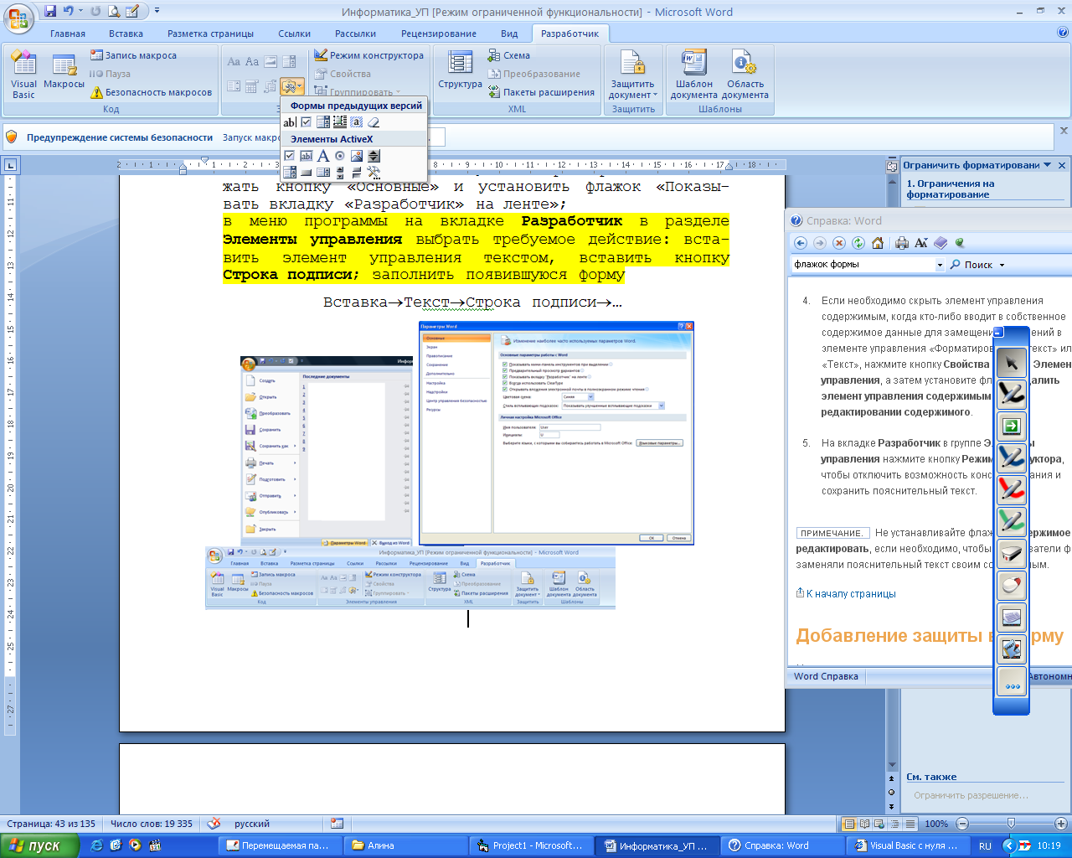The height and width of the screenshot is (858, 1072).
Task: Insert ActiveX text box control
Action: pos(307,156)
